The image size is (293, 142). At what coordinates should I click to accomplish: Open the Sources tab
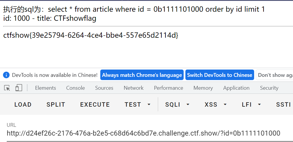point(104,88)
